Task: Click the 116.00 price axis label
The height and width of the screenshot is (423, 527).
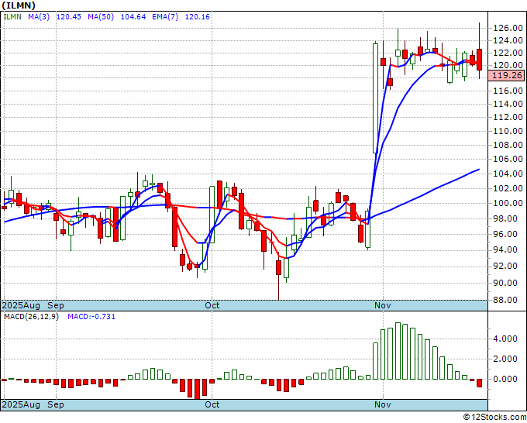Action: tap(508, 91)
